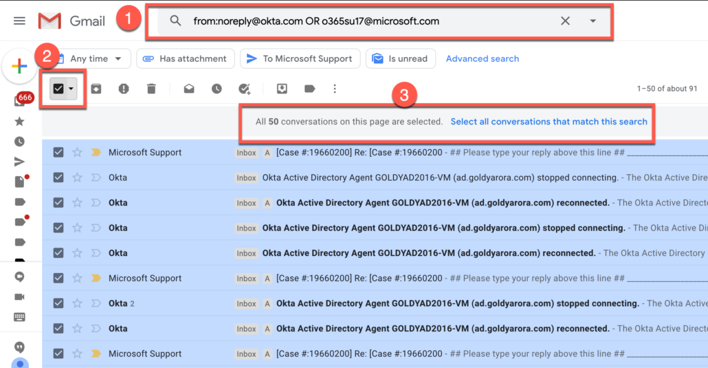This screenshot has height=368, width=708.
Task: Open the sidebar label with red dot
Action: (21, 221)
